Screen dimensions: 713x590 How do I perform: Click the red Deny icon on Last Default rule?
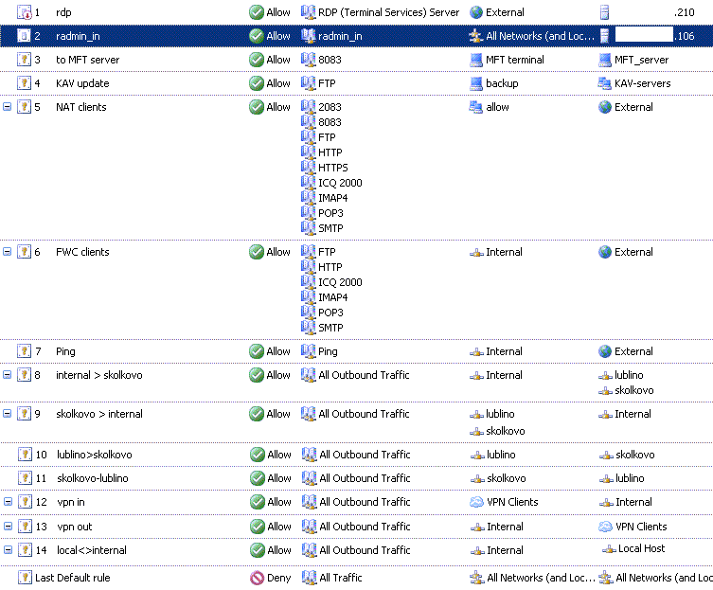tap(256, 577)
